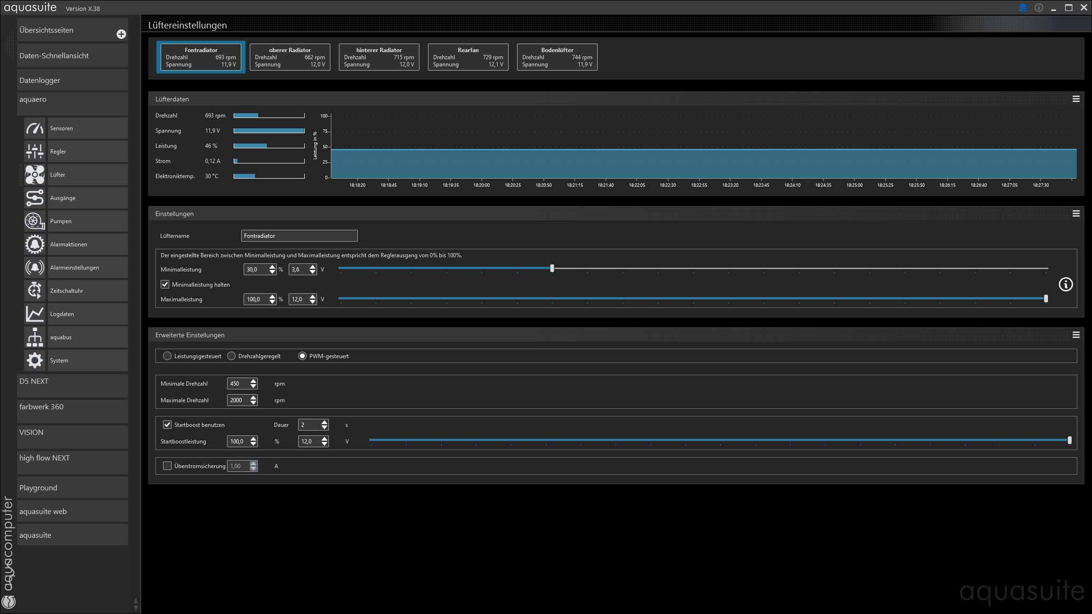Toggle the Minimalleistung halten checkbox
Image resolution: width=1092 pixels, height=614 pixels.
(x=165, y=284)
